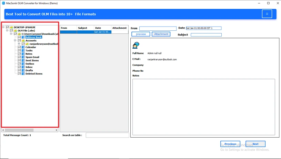Uncheck the Calendar checkbox
The height and width of the screenshot is (159, 281).
[19, 47]
